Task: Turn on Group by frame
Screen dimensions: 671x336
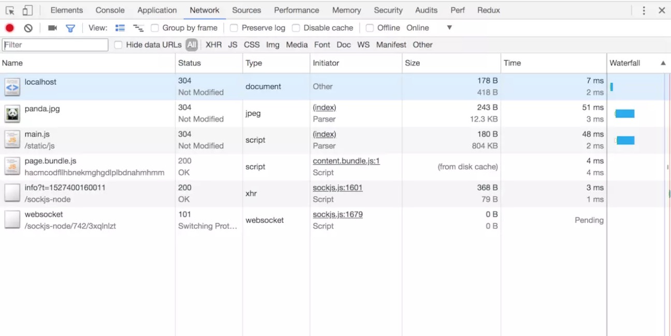Action: pos(154,28)
